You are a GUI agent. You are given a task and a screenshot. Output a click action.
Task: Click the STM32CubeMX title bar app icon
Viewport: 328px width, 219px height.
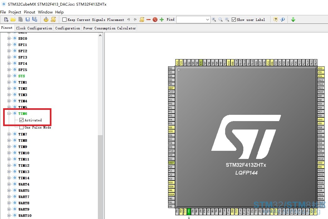coord(3,4)
